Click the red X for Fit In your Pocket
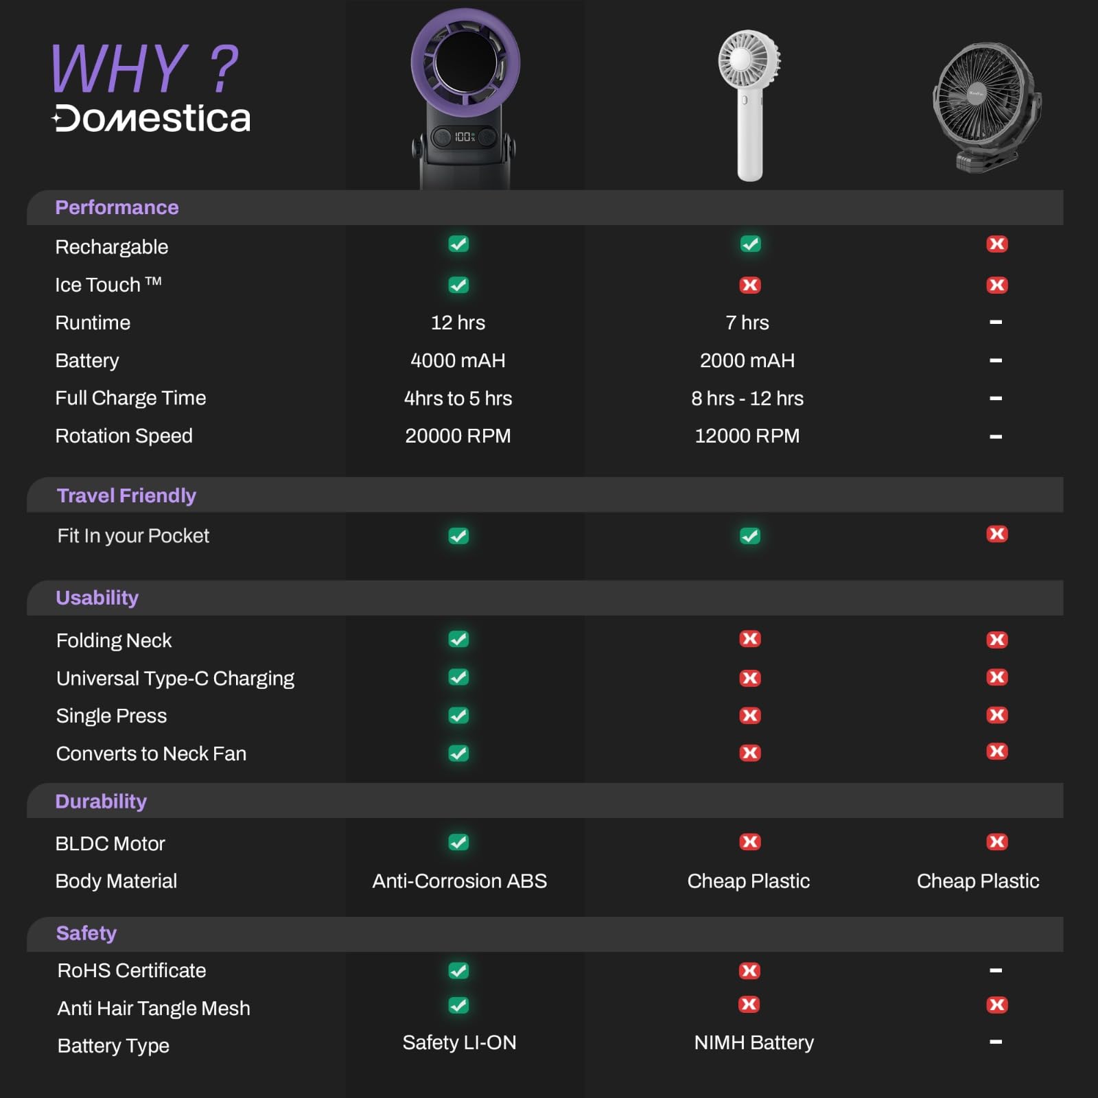Viewport: 1098px width, 1098px height. (996, 534)
